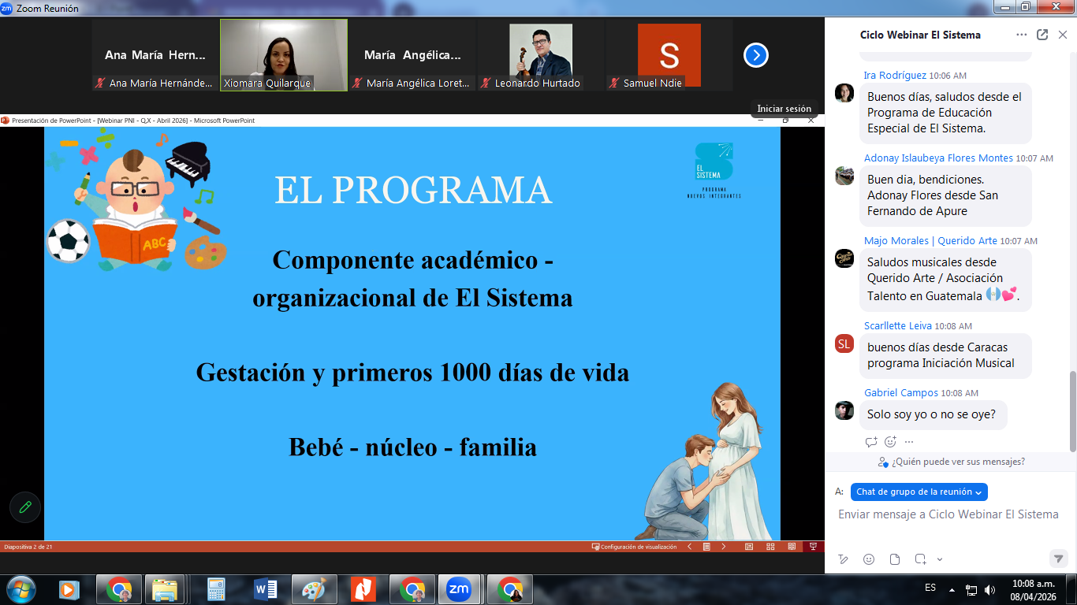Switch to Reading view in PowerPoint
Viewport: 1077px width, 605px height.
792,547
